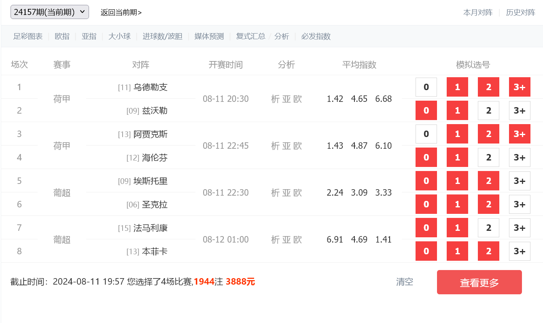The image size is (543, 323).
Task: Click team name 乌德勒支
Action: pyautogui.click(x=151, y=87)
